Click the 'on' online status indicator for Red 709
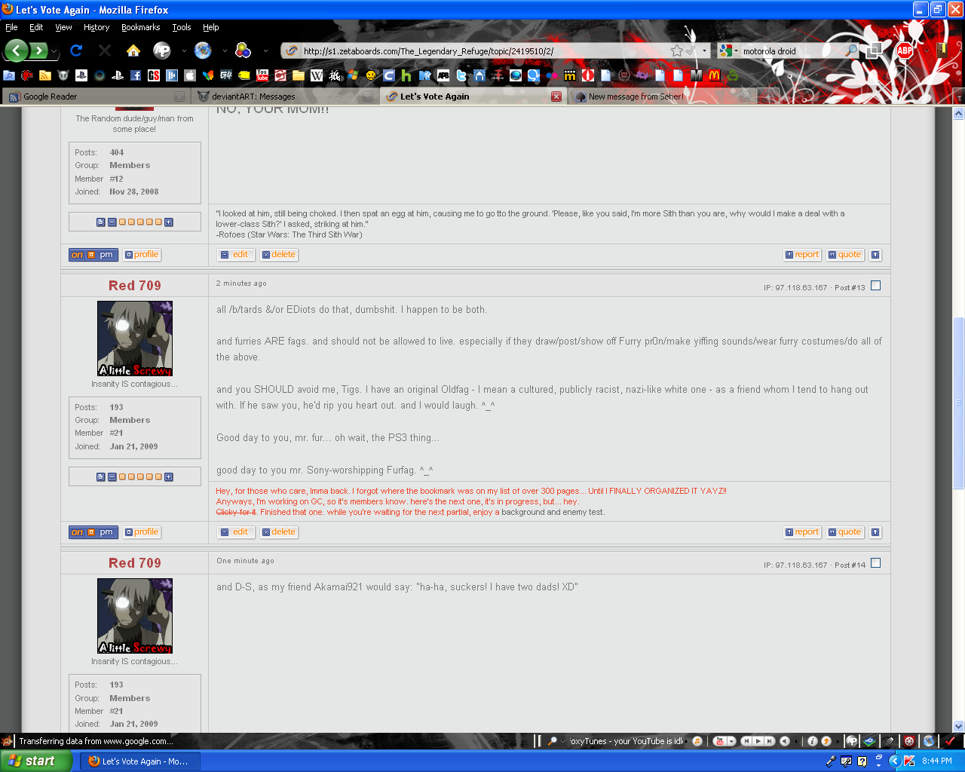The height and width of the screenshot is (772, 965). (75, 532)
